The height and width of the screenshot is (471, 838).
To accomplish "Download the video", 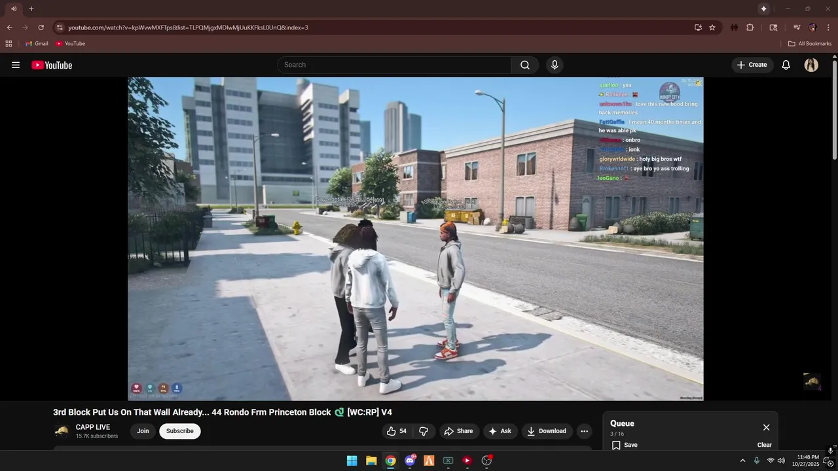I will (x=547, y=431).
